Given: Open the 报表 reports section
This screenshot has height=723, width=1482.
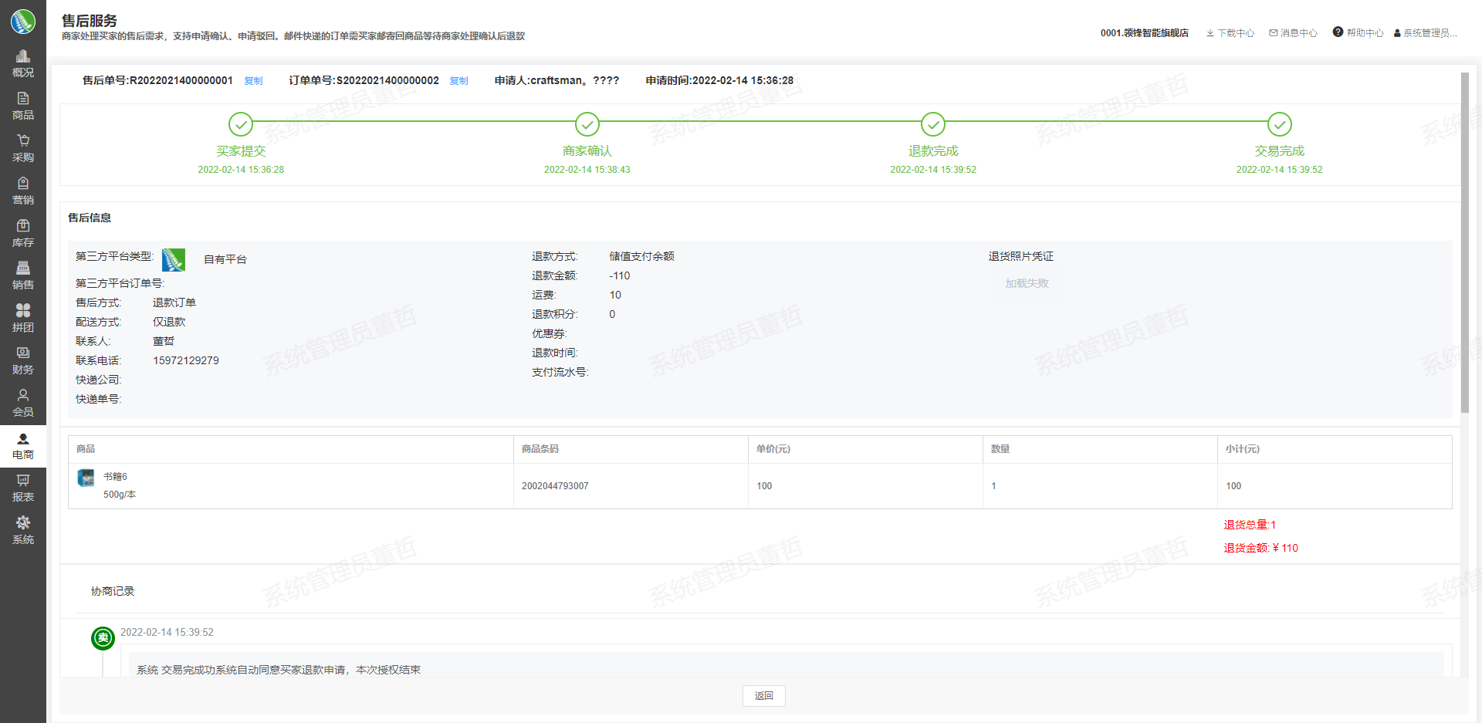Looking at the screenshot, I should click(23, 488).
